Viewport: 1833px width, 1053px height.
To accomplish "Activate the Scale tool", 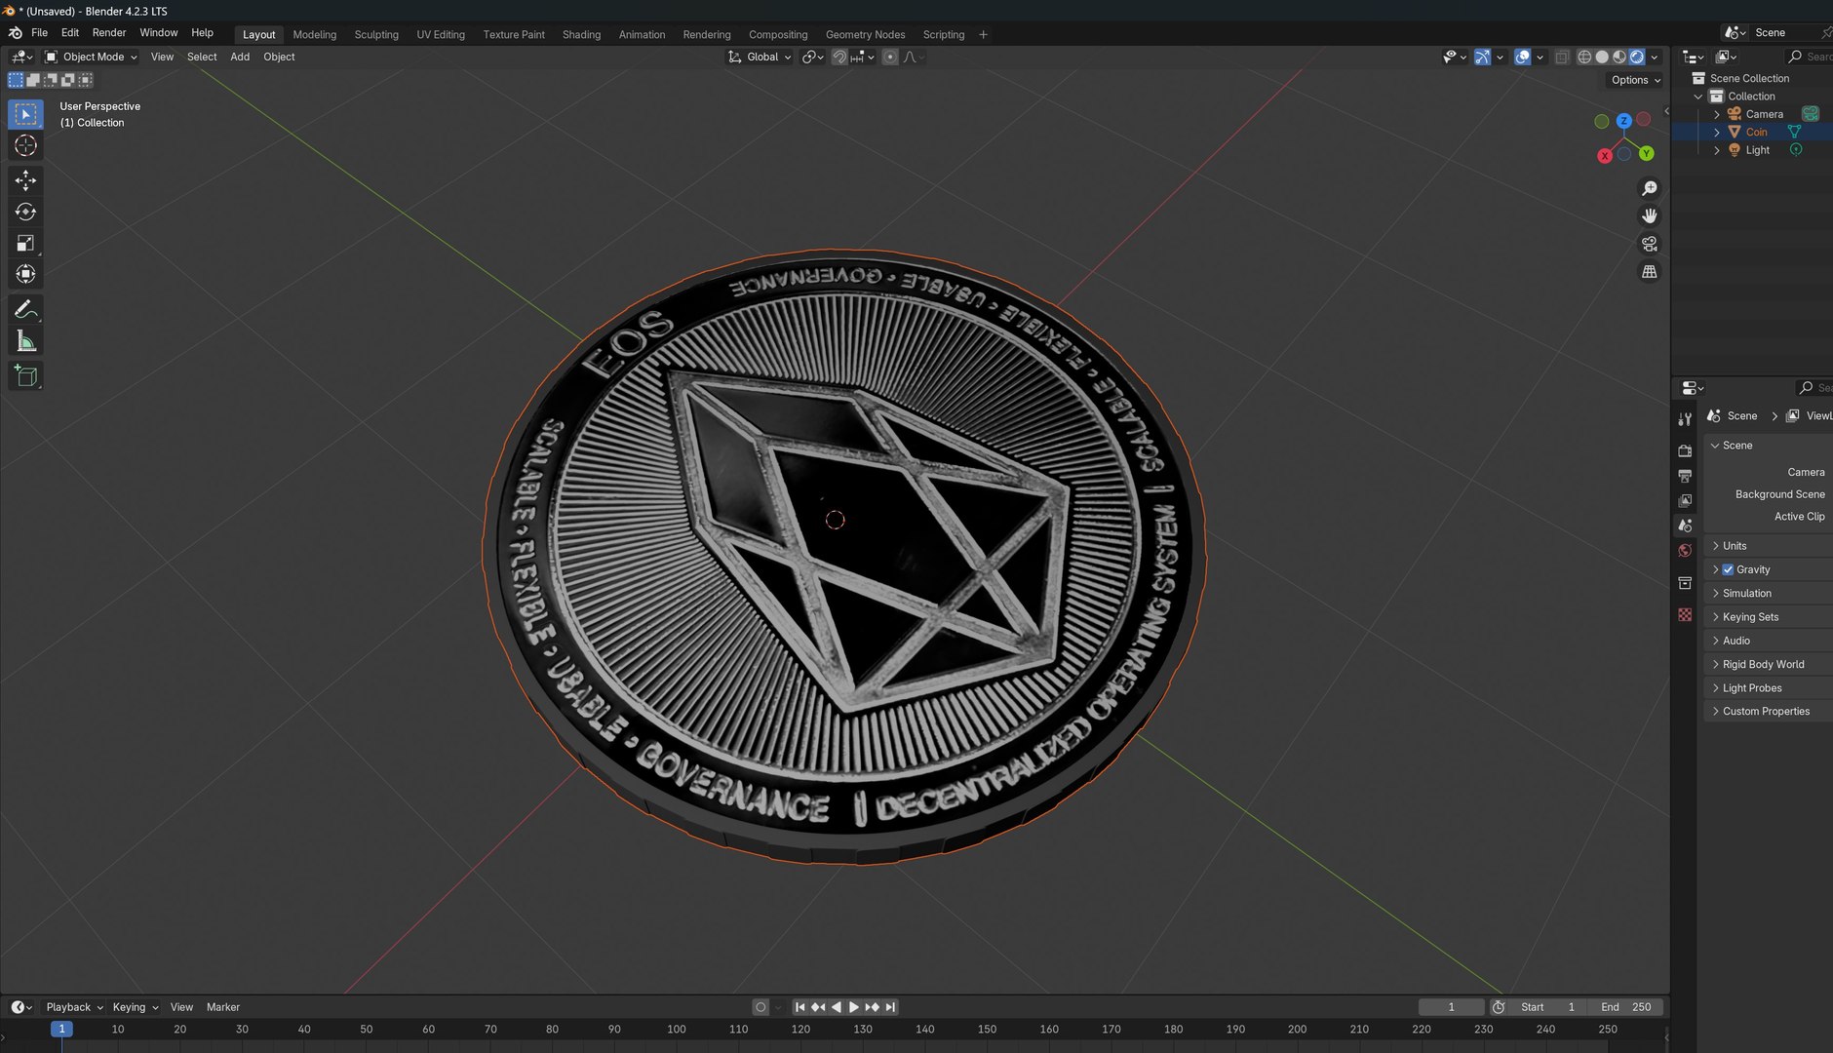I will tap(25, 243).
